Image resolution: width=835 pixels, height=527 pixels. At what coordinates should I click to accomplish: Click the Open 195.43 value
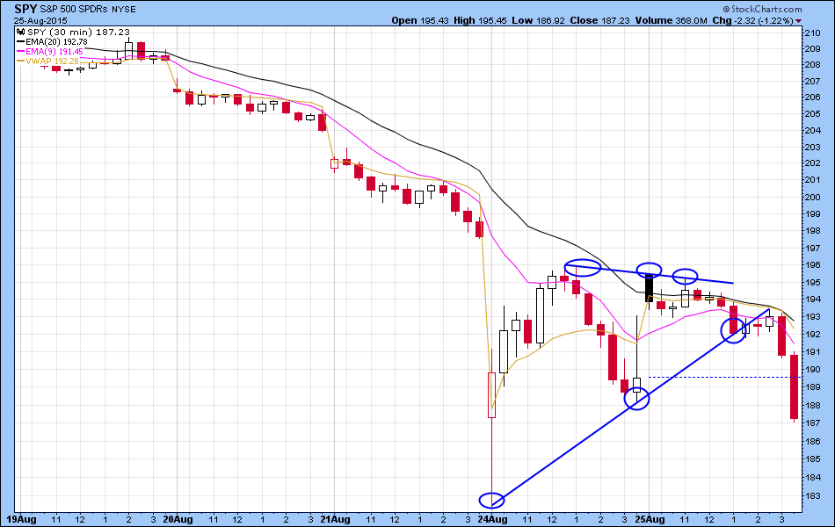[421, 21]
